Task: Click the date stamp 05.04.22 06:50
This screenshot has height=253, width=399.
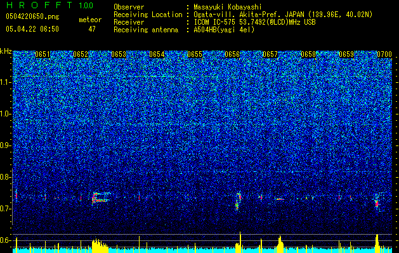Action: tap(32, 29)
